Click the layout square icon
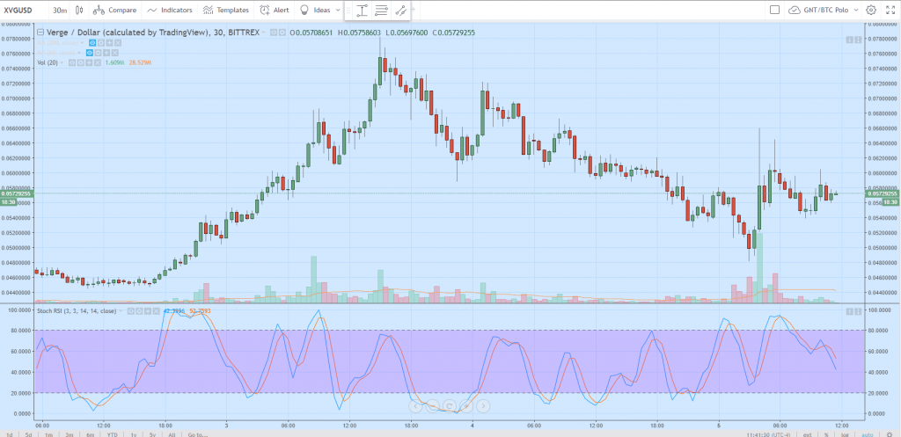This screenshot has height=437, width=901. (774, 11)
